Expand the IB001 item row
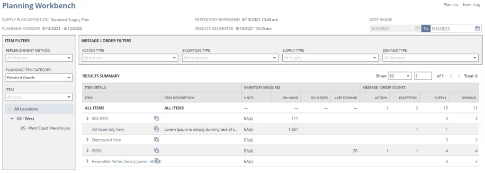 click(x=87, y=150)
